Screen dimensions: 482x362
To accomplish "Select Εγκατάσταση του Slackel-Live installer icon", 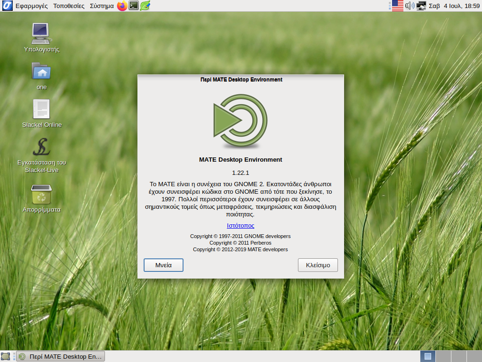I will (x=42, y=156).
